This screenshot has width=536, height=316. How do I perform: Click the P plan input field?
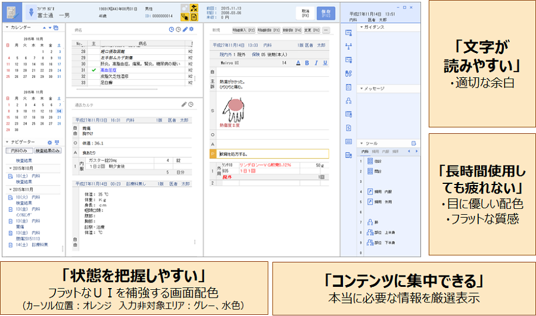(x=268, y=154)
